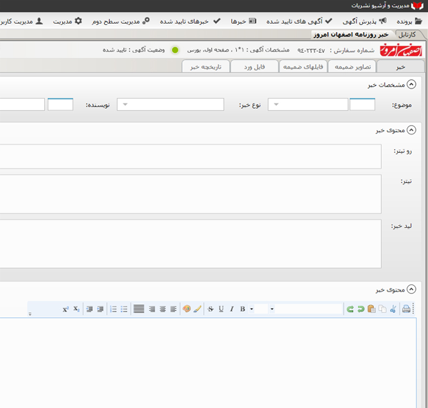Open the پذیرش آگهی menu

(x=365, y=21)
